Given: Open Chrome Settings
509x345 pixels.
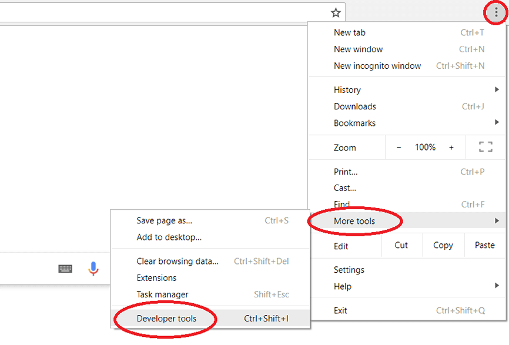Looking at the screenshot, I should tap(349, 269).
